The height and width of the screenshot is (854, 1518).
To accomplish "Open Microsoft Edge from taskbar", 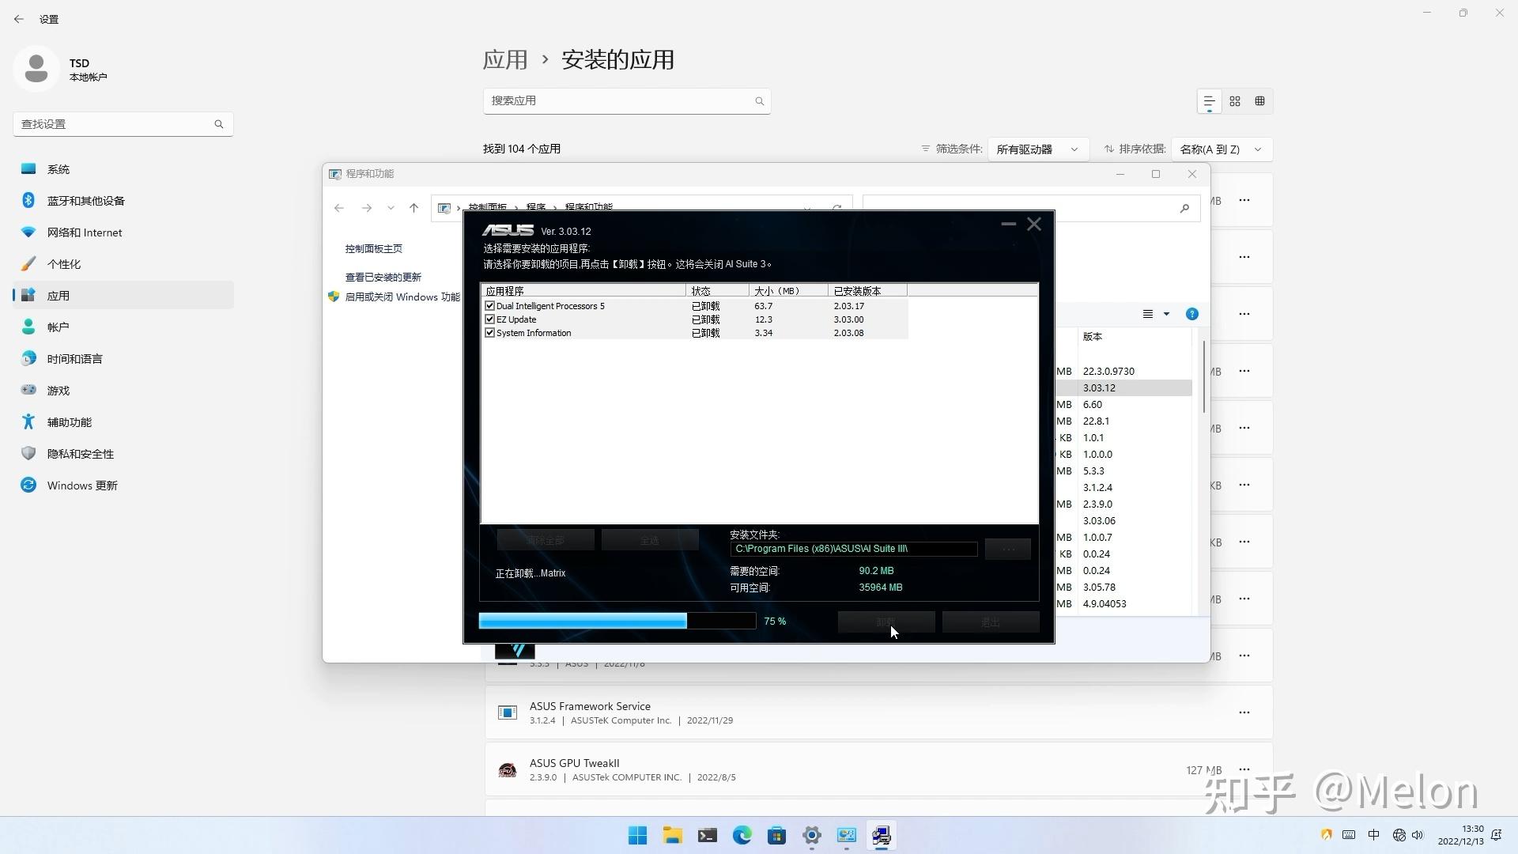I will point(742,835).
